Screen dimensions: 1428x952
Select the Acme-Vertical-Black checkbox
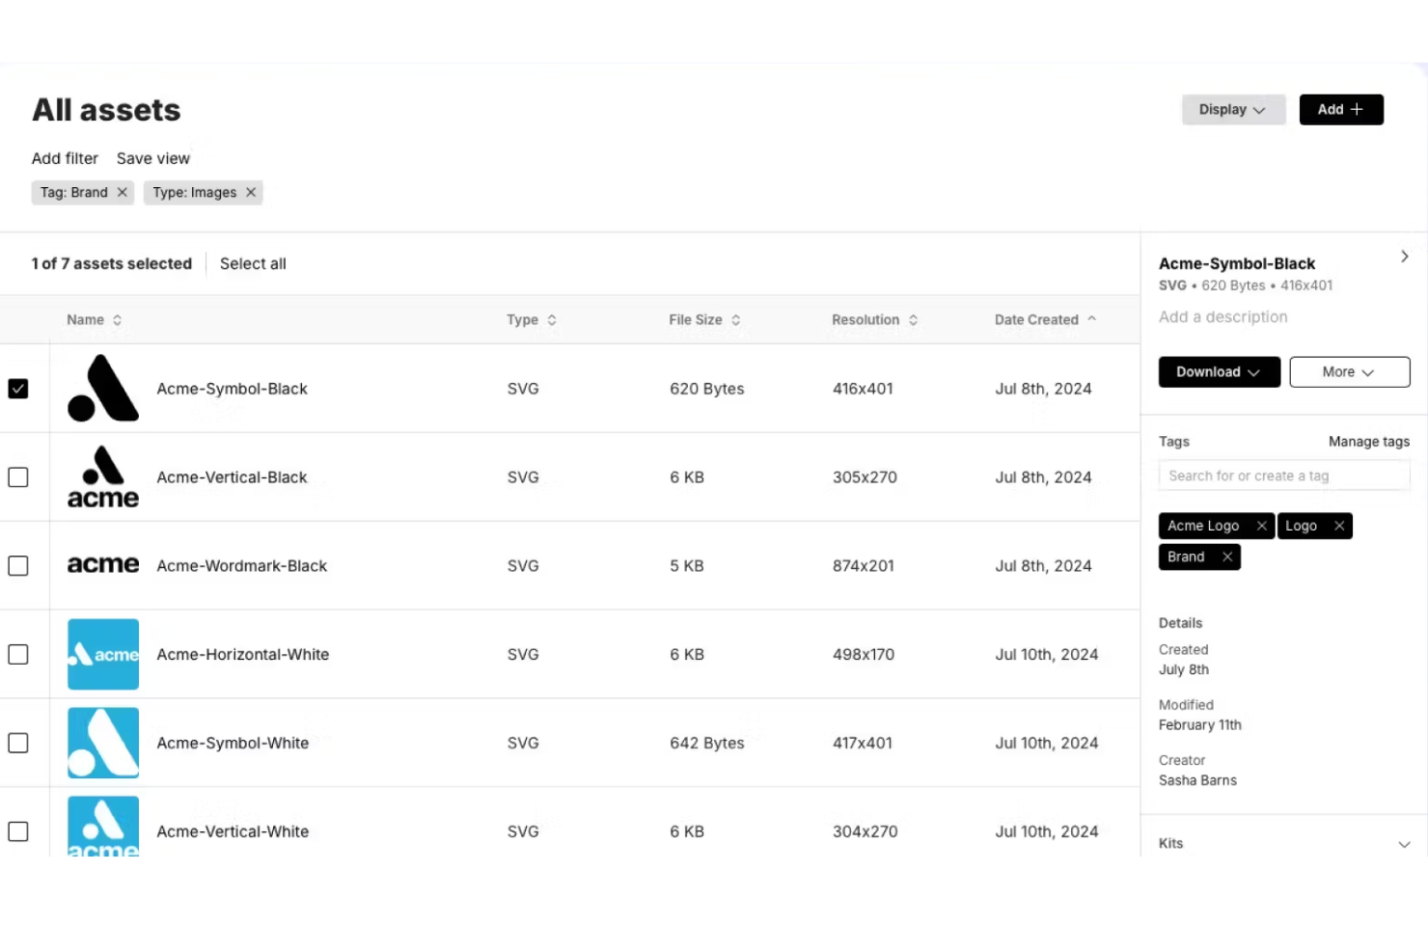point(18,476)
